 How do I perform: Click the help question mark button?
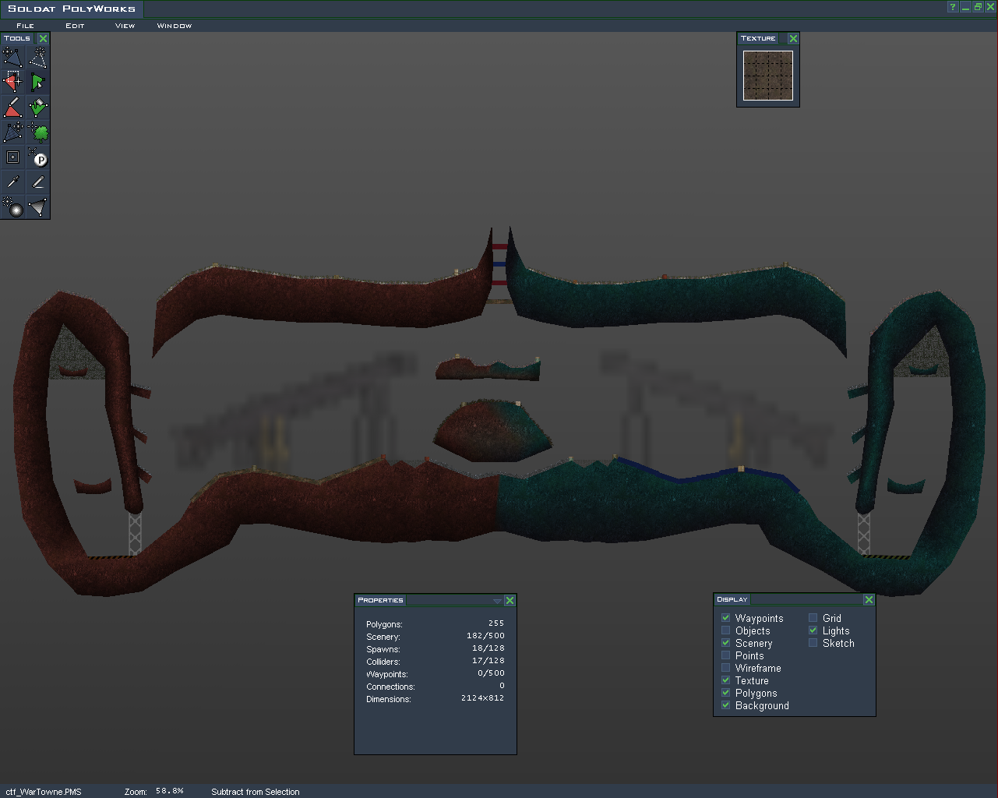952,7
